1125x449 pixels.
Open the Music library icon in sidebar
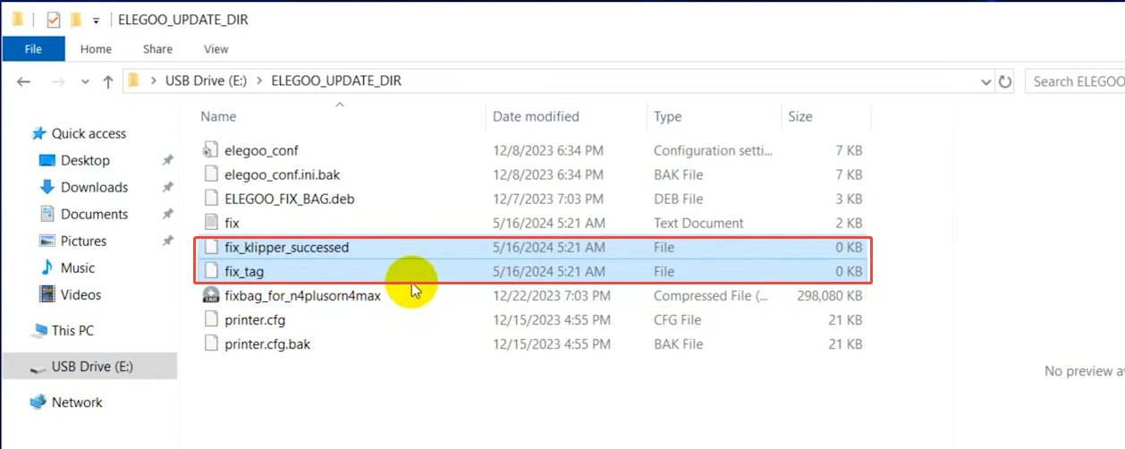pos(47,267)
